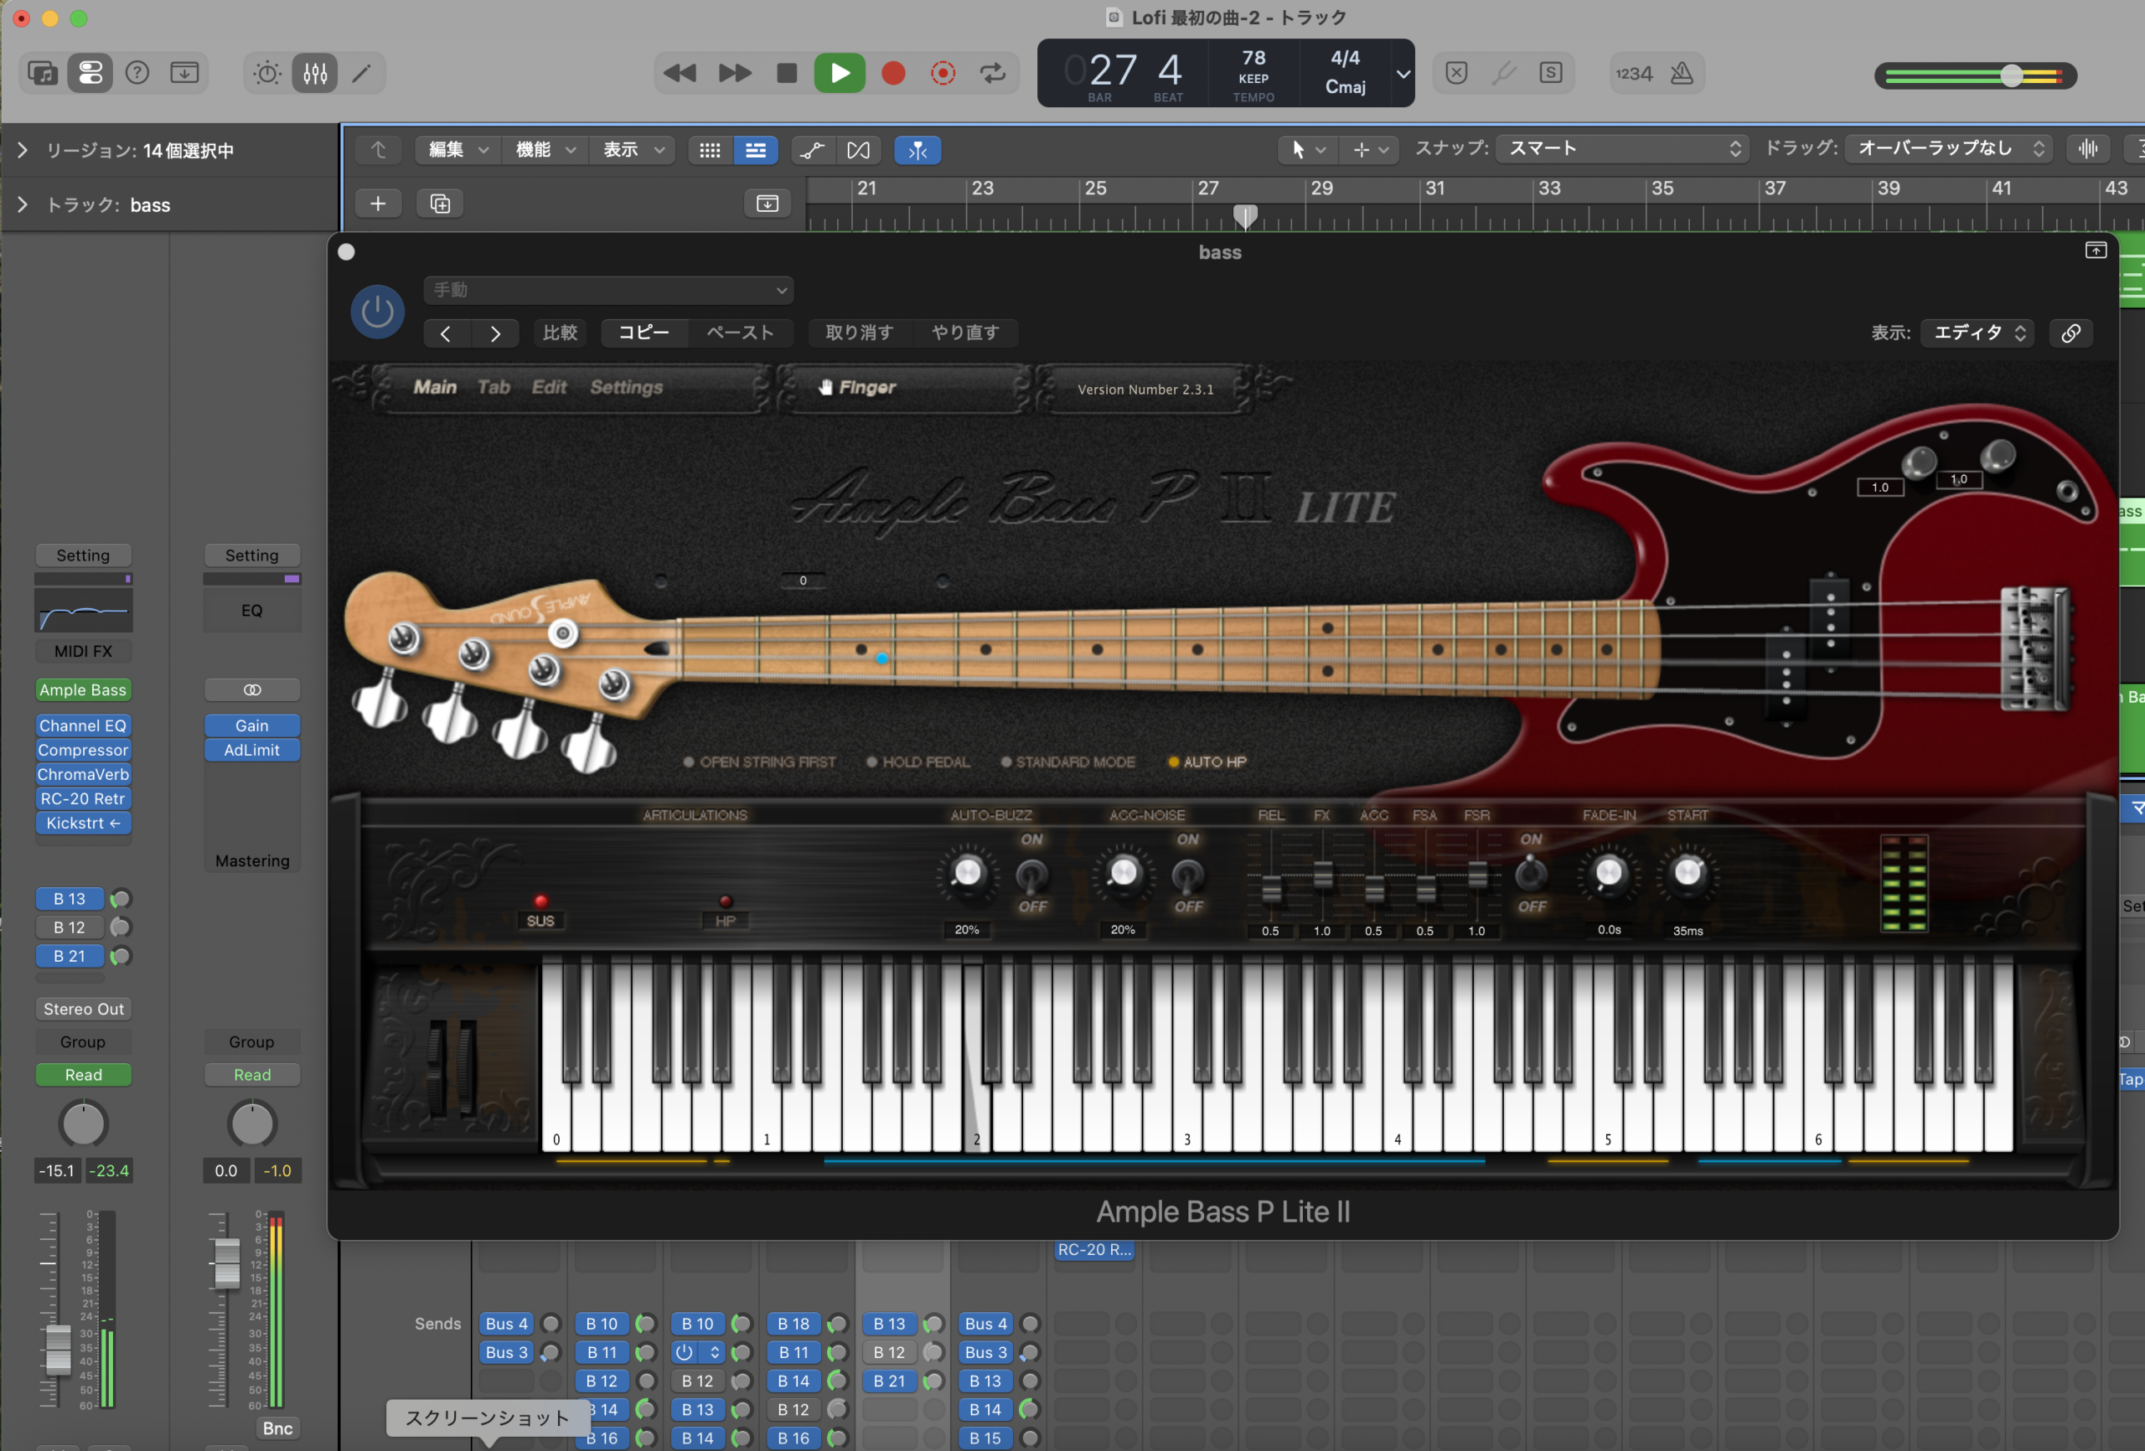Screen dimensions: 2145x1451
Task: Toggle the Tuner icon
Action: tap(1503, 73)
